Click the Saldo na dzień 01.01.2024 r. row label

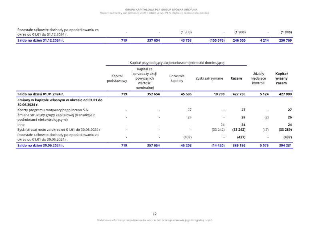click(41, 94)
